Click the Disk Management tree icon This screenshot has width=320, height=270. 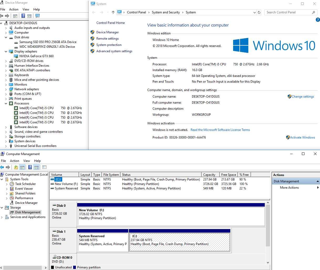click(x=12, y=212)
